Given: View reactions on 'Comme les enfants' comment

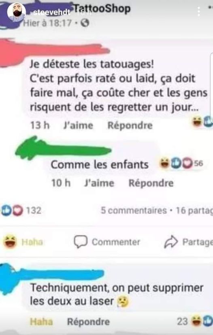Looking at the screenshot, I should 181,163.
